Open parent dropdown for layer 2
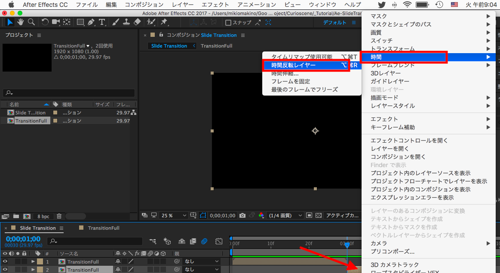This screenshot has height=273, width=500. pos(201,270)
